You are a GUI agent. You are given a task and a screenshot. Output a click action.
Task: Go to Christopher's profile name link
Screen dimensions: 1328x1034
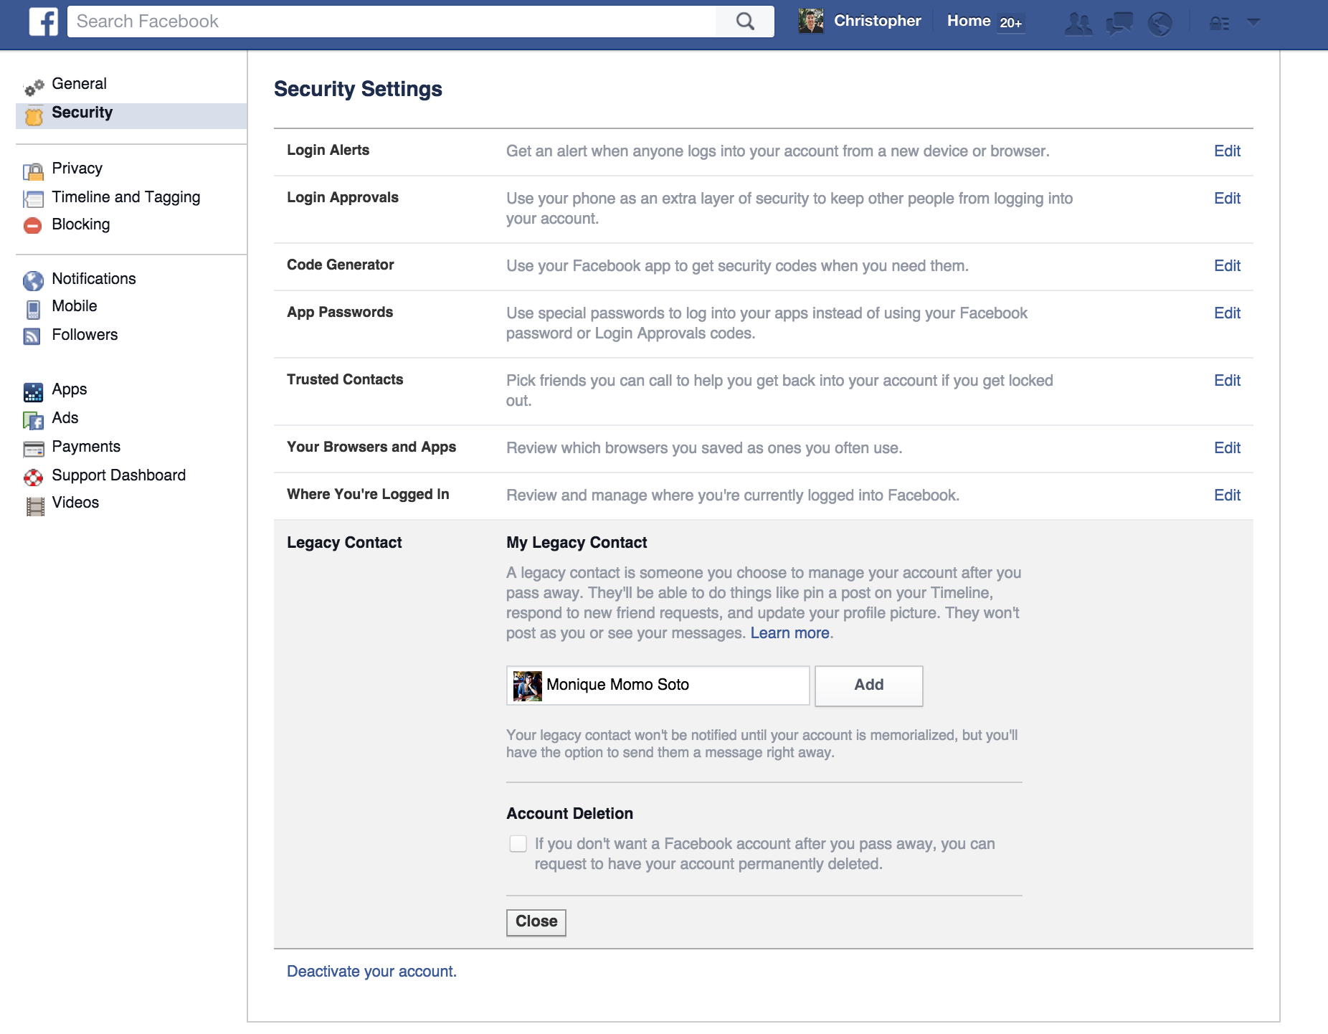tap(877, 21)
